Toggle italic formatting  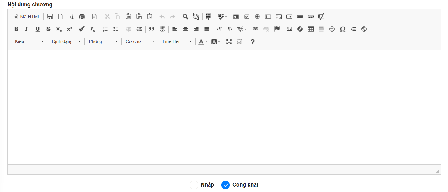(27, 29)
